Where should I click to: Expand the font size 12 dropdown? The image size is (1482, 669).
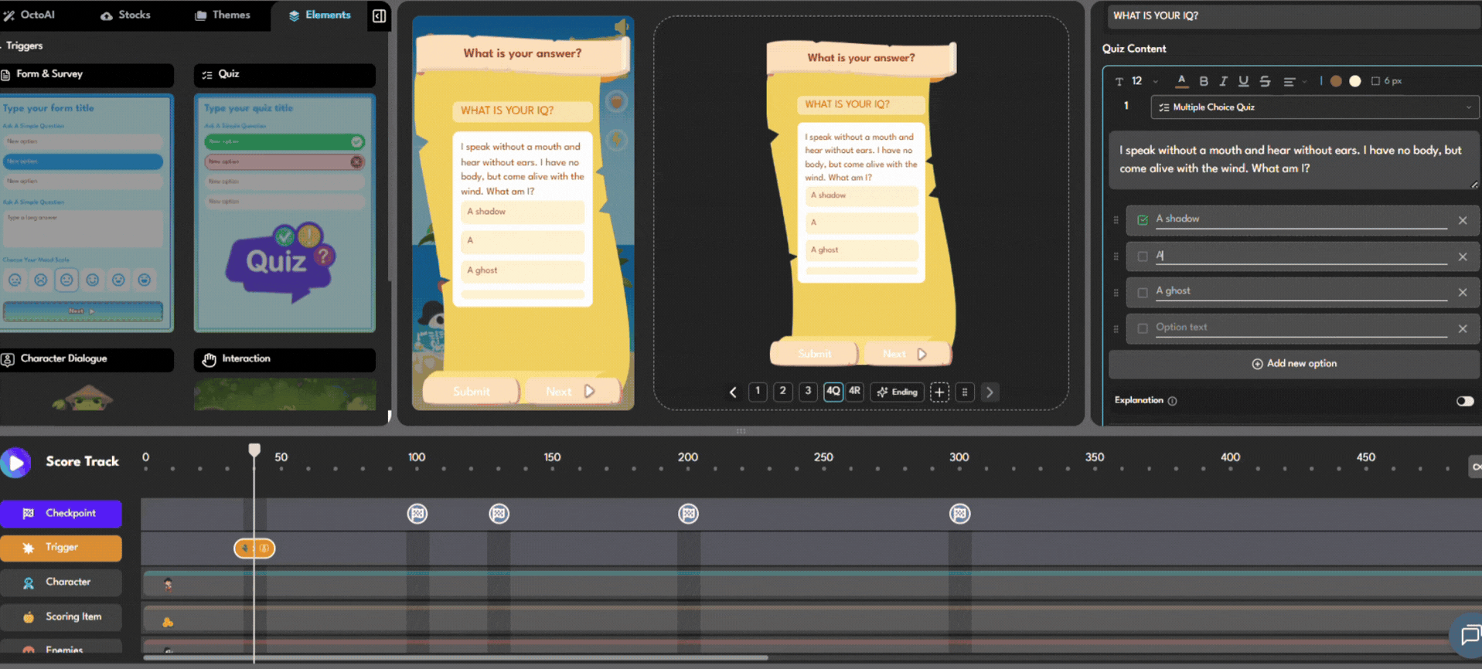point(1155,81)
